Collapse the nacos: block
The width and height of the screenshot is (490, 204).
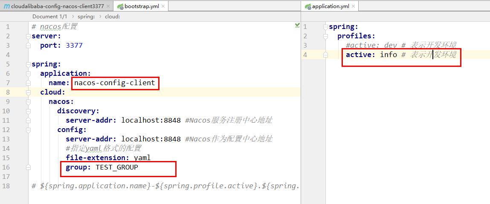coord(29,102)
